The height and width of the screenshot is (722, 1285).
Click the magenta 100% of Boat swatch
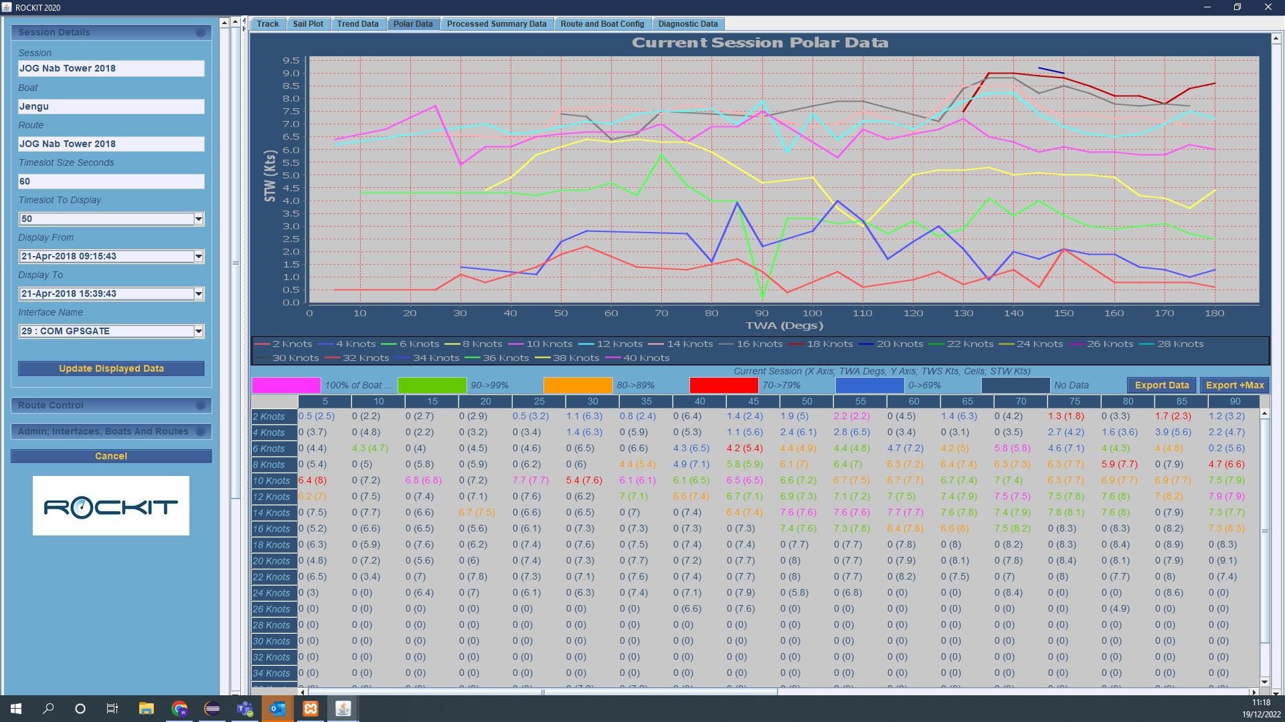click(286, 385)
